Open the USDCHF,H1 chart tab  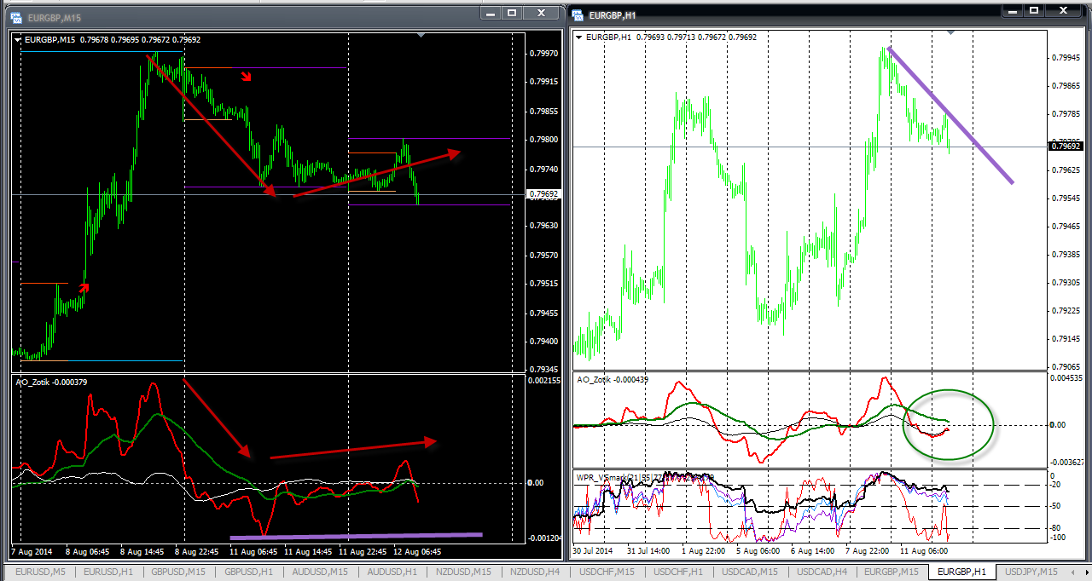pos(677,572)
